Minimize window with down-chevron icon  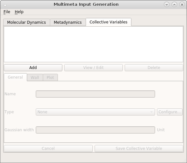167,5
